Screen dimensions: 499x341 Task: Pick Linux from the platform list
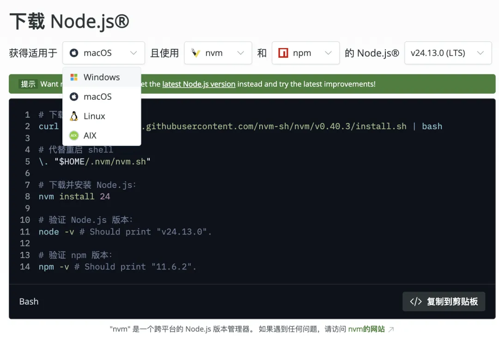tap(102, 116)
